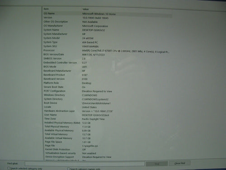The width and height of the screenshot is (226, 170).
Task: Select the Kernel DMA Protection row
Action: click(x=107, y=150)
